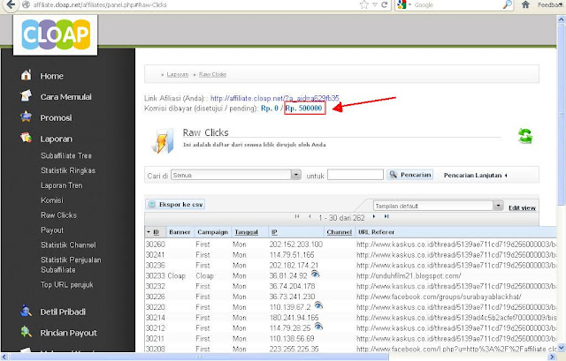Click row with ID 30260

(x=350, y=244)
